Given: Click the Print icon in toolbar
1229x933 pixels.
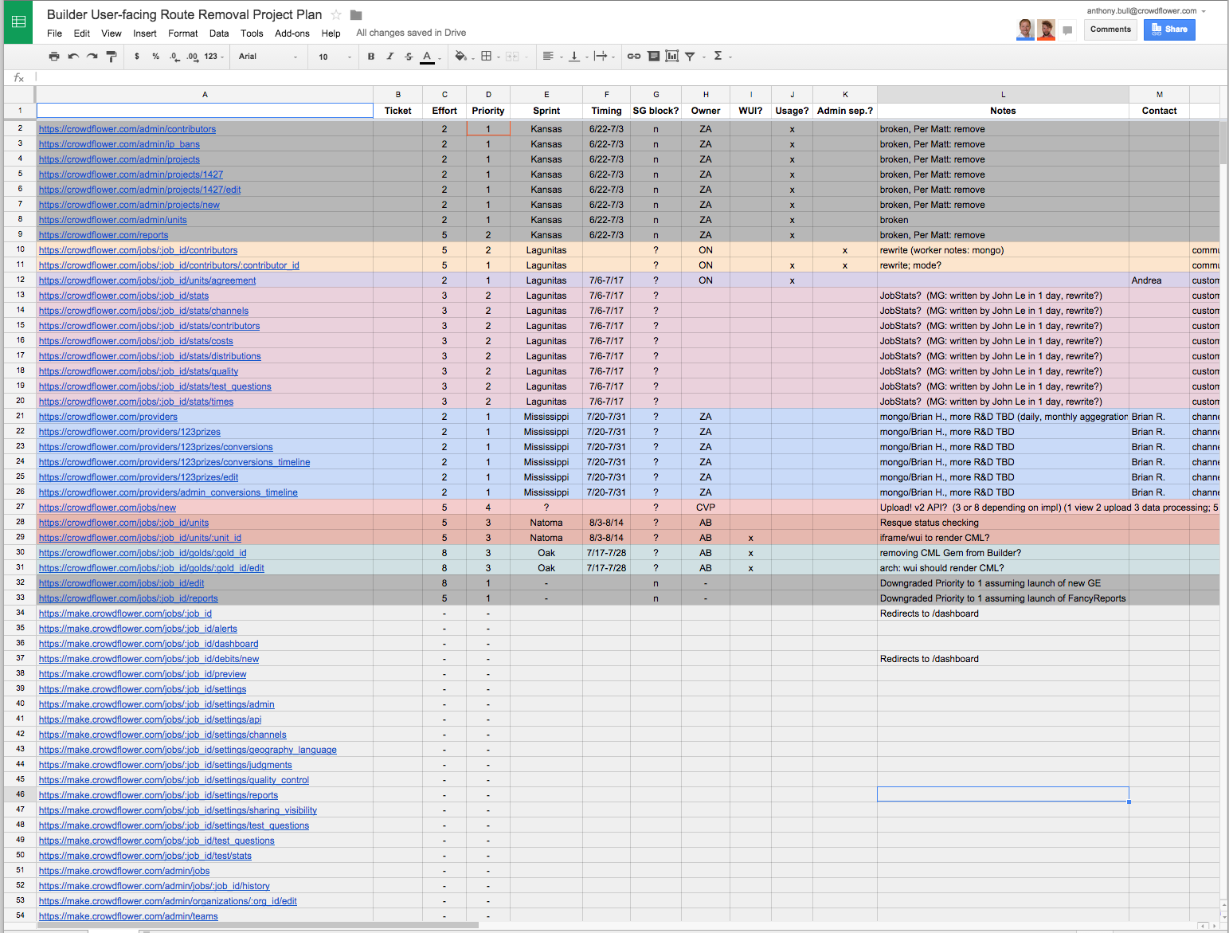Looking at the screenshot, I should click(x=54, y=57).
